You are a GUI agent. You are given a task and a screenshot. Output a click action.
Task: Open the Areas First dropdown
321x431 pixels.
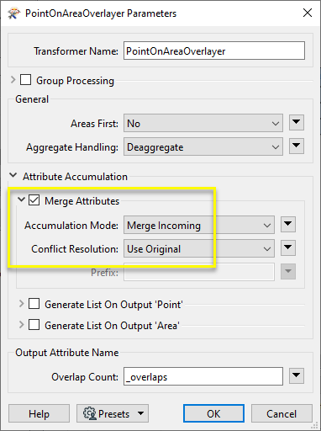203,123
